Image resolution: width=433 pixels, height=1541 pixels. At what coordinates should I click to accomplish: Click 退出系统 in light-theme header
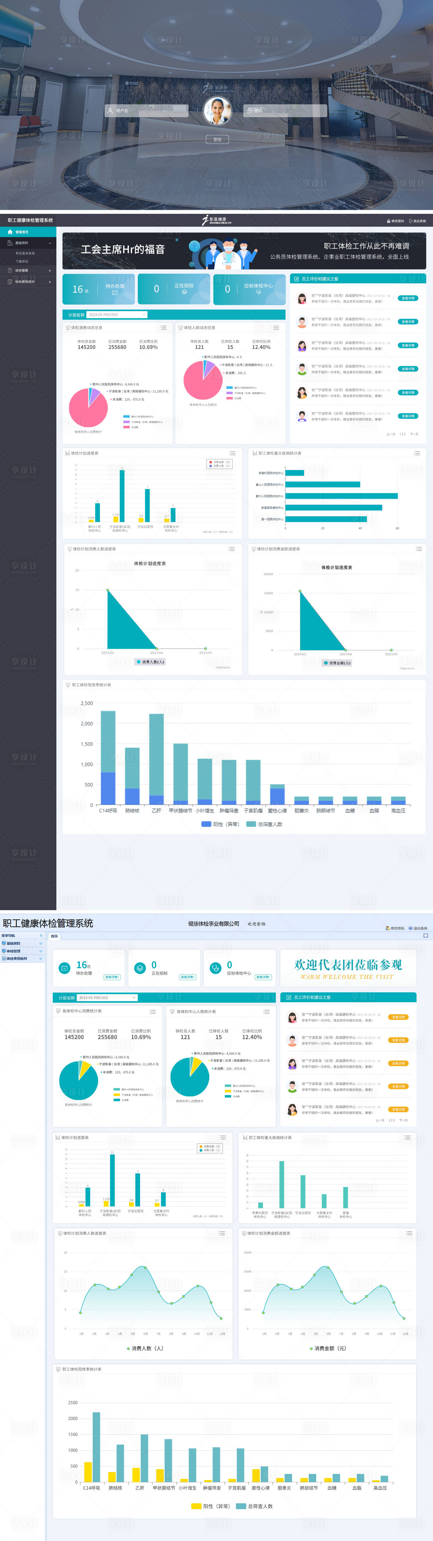click(x=418, y=928)
